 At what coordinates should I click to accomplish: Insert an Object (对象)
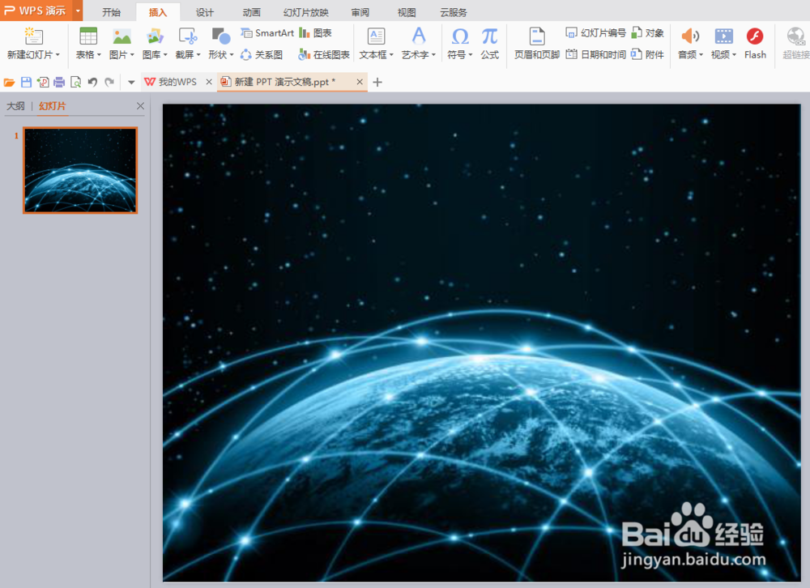pos(648,33)
